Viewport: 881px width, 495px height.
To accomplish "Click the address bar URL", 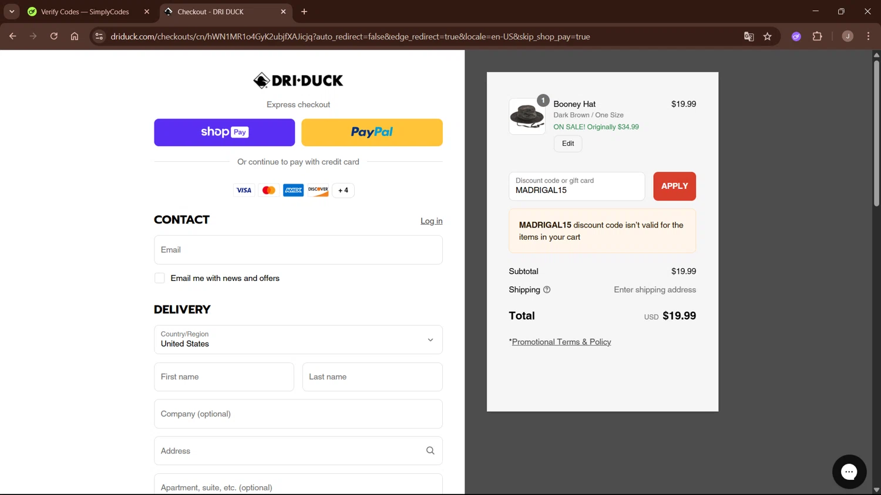I will (351, 36).
